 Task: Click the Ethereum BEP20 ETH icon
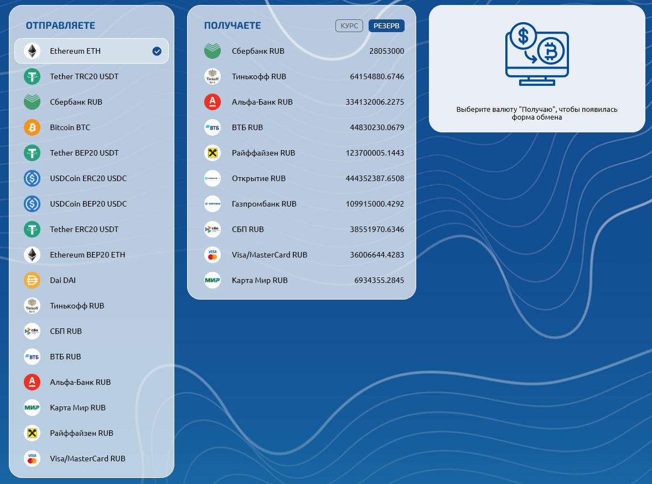[32, 255]
